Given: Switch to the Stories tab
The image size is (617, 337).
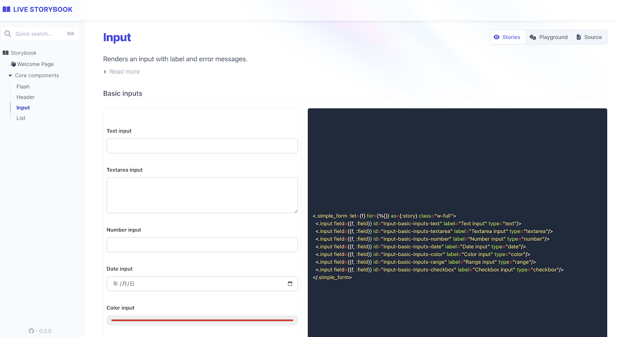Looking at the screenshot, I should [507, 37].
